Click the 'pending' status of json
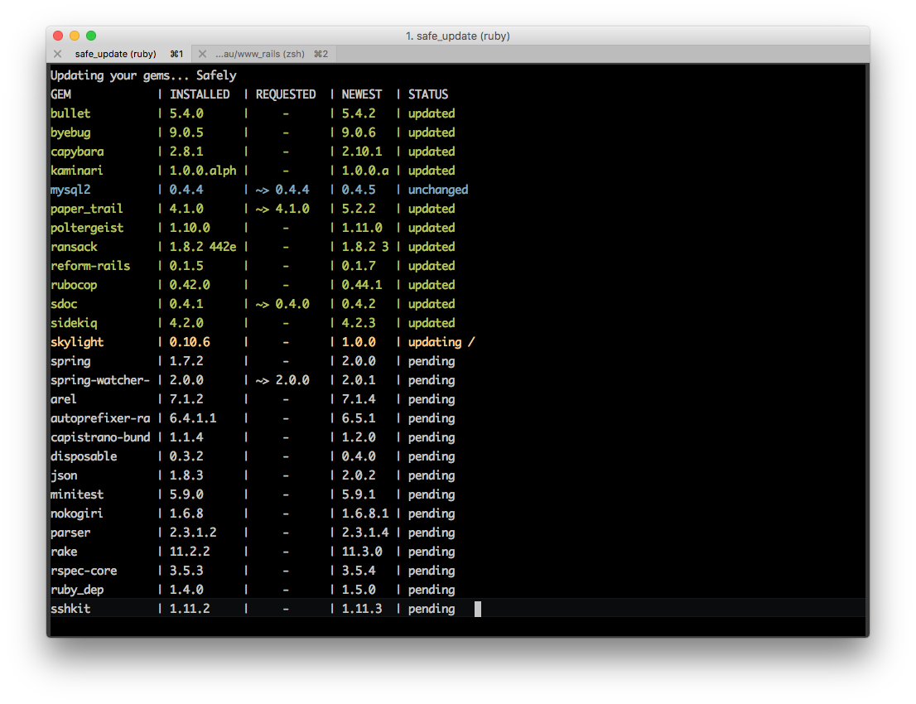The width and height of the screenshot is (916, 704). pos(431,475)
